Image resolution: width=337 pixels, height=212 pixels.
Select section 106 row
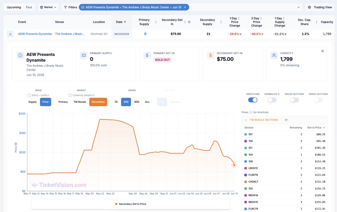point(285,141)
